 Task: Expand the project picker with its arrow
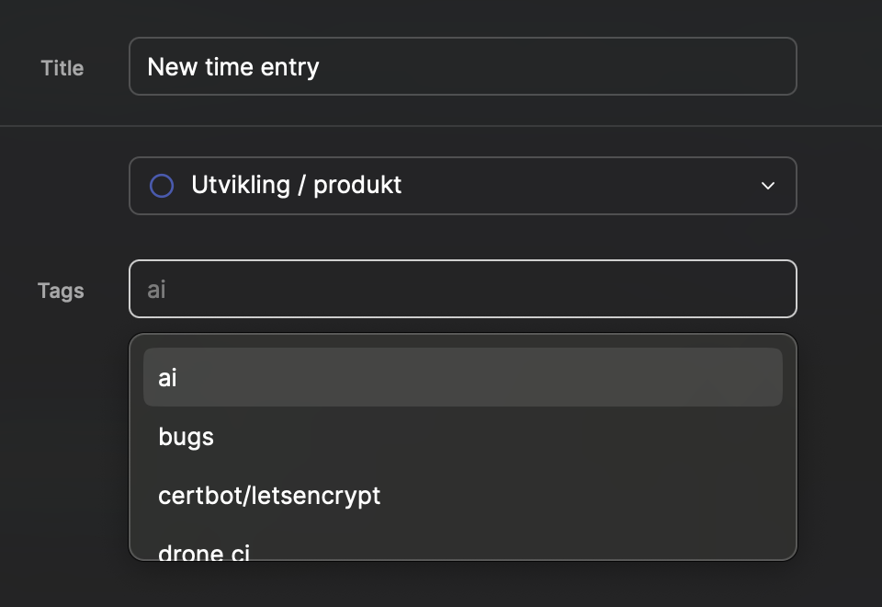coord(768,186)
